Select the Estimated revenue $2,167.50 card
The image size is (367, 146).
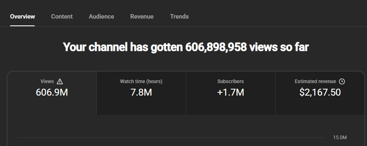(320, 93)
